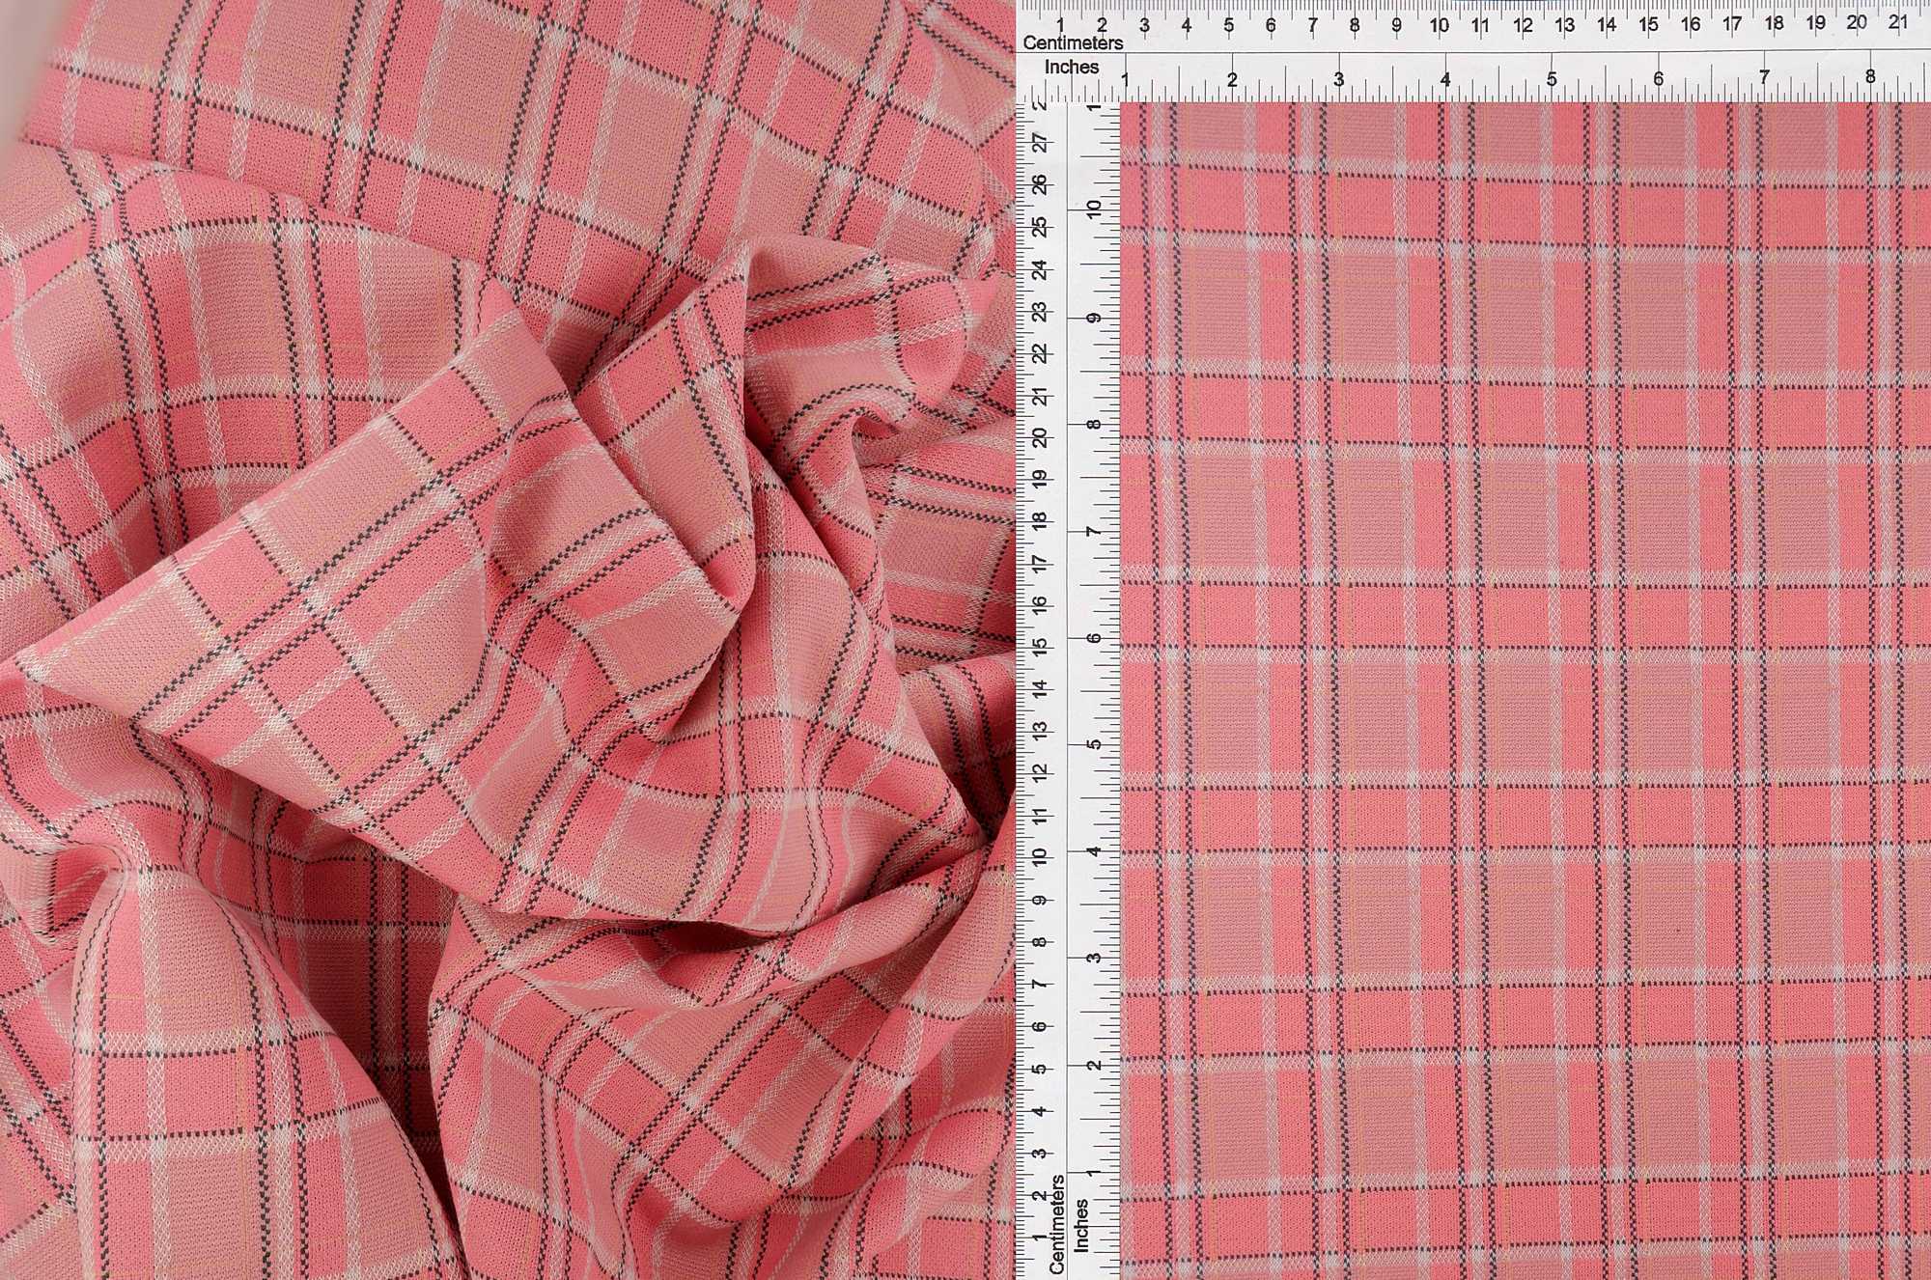Click the 27 cm mark on the vertical ruler
Viewport: 1931px width, 1280px height.
(x=1039, y=143)
